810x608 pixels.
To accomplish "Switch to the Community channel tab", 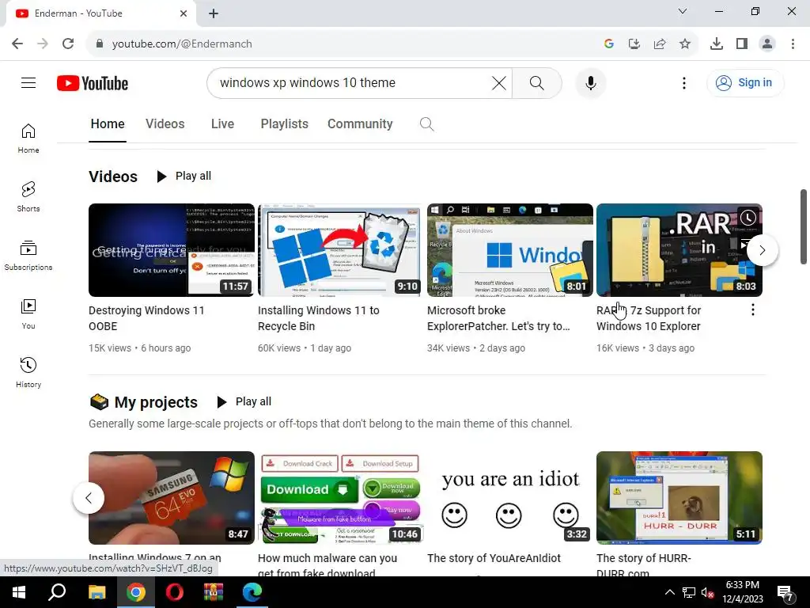I will (x=360, y=124).
